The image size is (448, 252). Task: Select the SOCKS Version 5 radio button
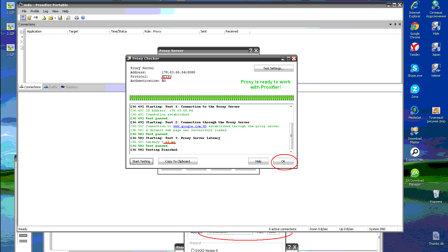click(x=193, y=251)
